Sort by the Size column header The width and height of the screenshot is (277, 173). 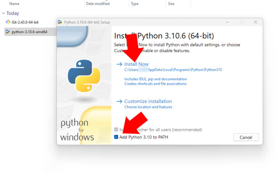[x=171, y=4]
